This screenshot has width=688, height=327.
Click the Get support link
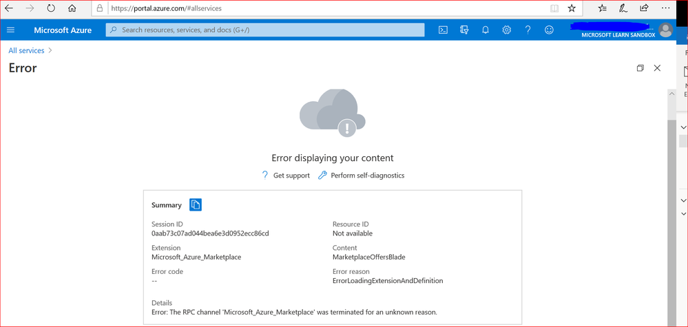[286, 176]
